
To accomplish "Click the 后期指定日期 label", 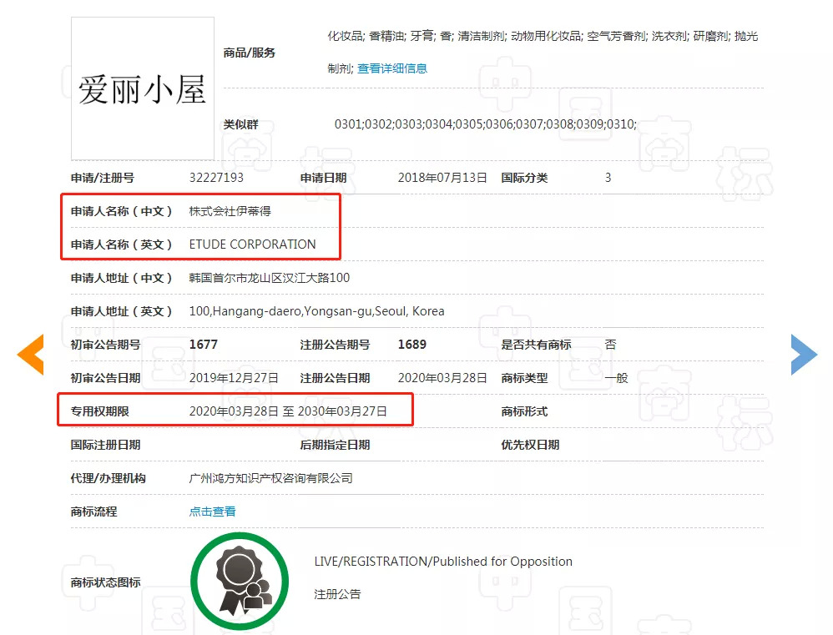I will coord(336,445).
